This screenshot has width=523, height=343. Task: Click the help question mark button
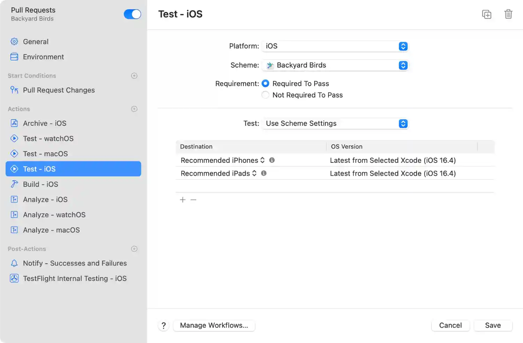[164, 326]
